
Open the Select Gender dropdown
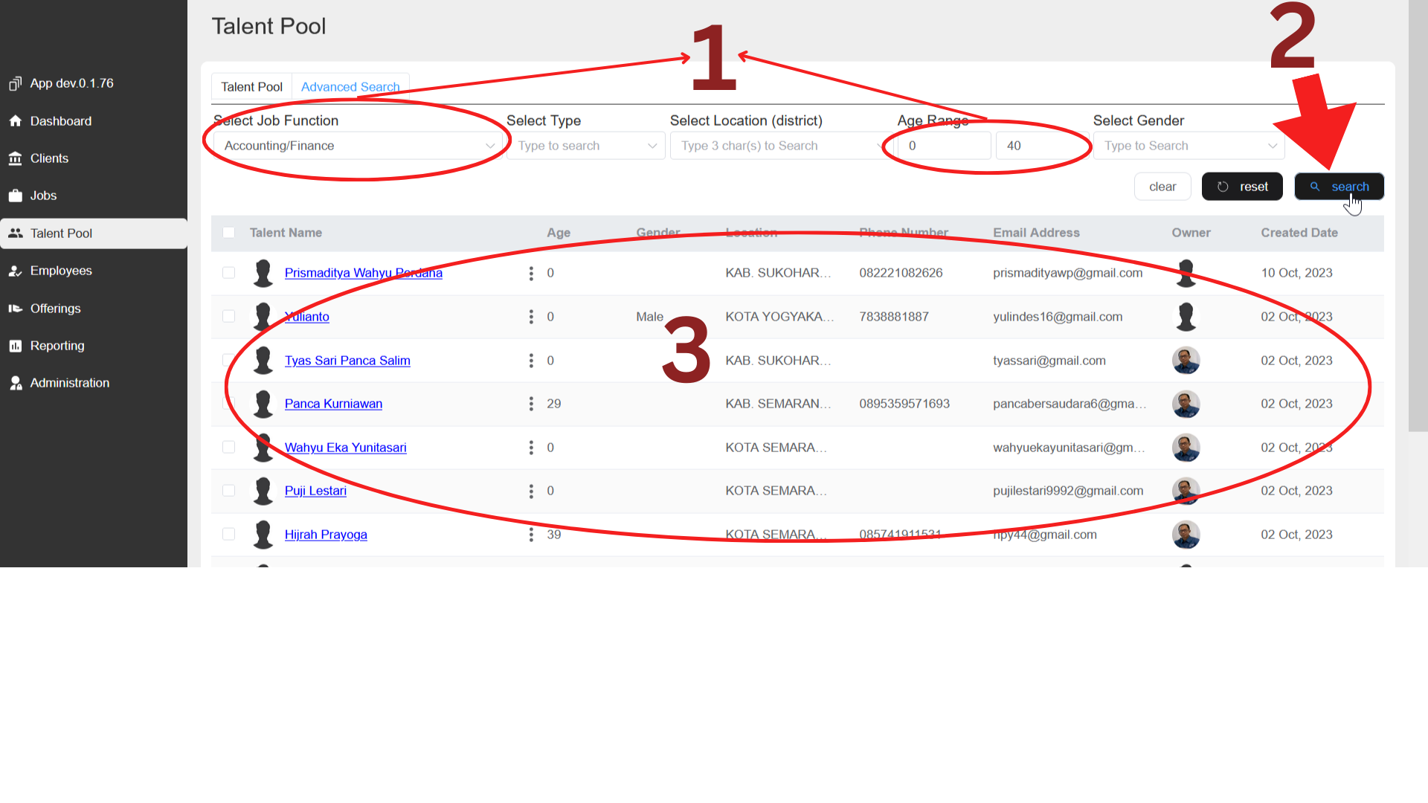click(1189, 146)
